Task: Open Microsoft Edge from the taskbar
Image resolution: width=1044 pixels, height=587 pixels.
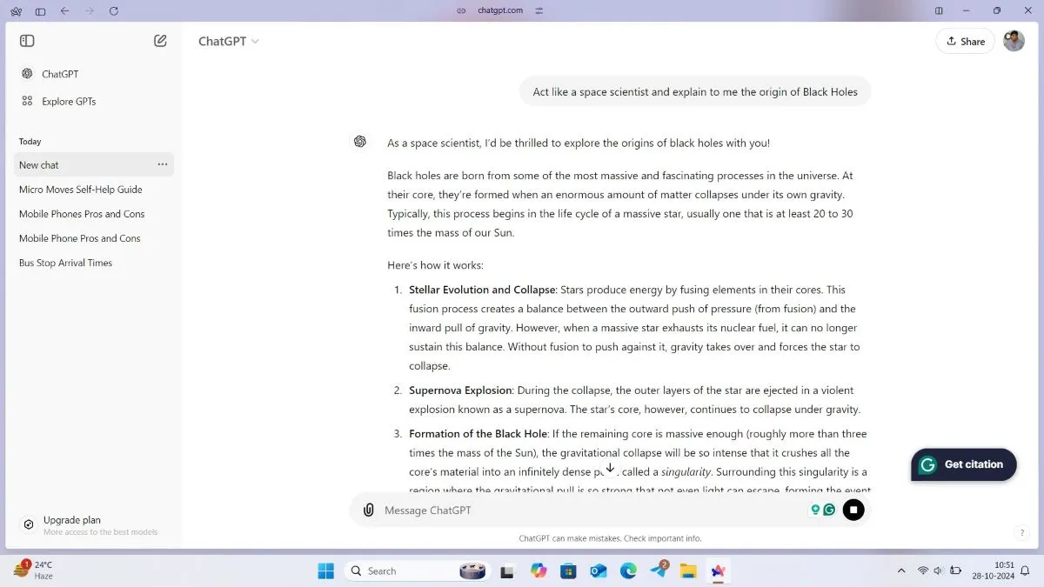Action: (628, 570)
